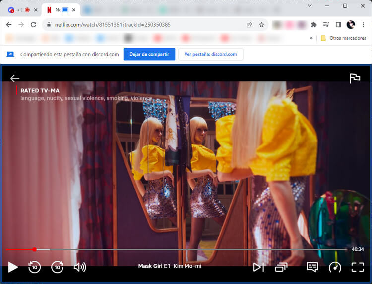
Task: Open the Chrome three-dot menu
Action: point(363,25)
